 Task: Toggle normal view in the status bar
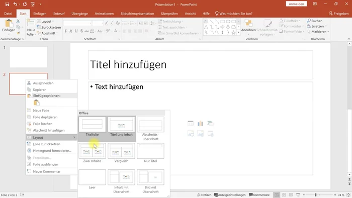(x=277, y=195)
